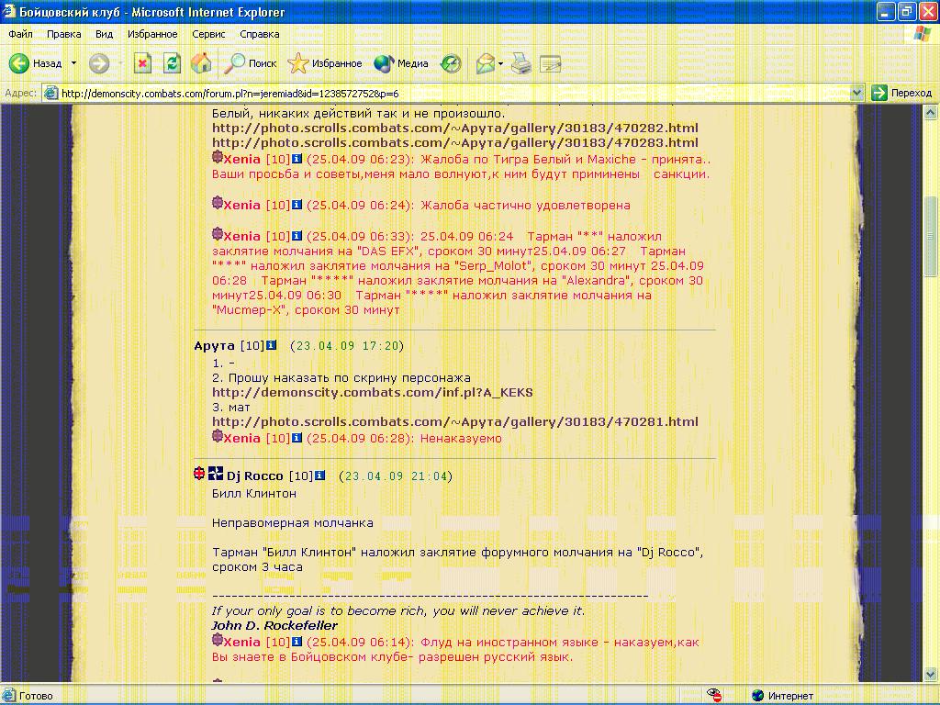Viewport: 940px width, 705px height.
Task: Click the Готово status text
Action: (36, 696)
